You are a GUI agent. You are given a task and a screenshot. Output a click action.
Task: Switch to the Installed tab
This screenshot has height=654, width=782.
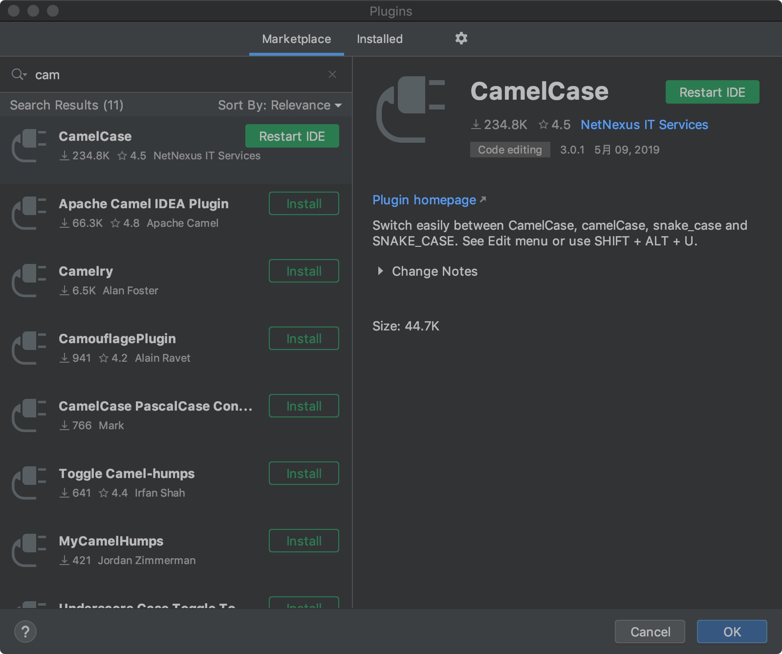(x=379, y=39)
